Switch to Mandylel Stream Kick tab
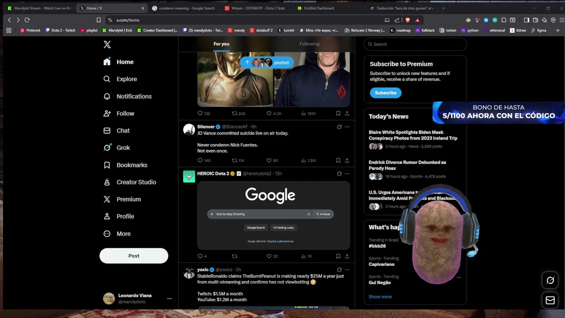 [x=39, y=8]
